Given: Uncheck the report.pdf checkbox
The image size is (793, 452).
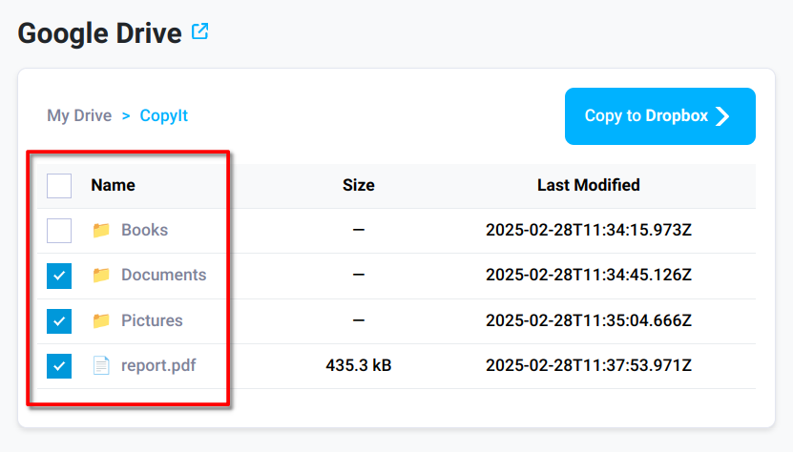Looking at the screenshot, I should pyautogui.click(x=59, y=366).
